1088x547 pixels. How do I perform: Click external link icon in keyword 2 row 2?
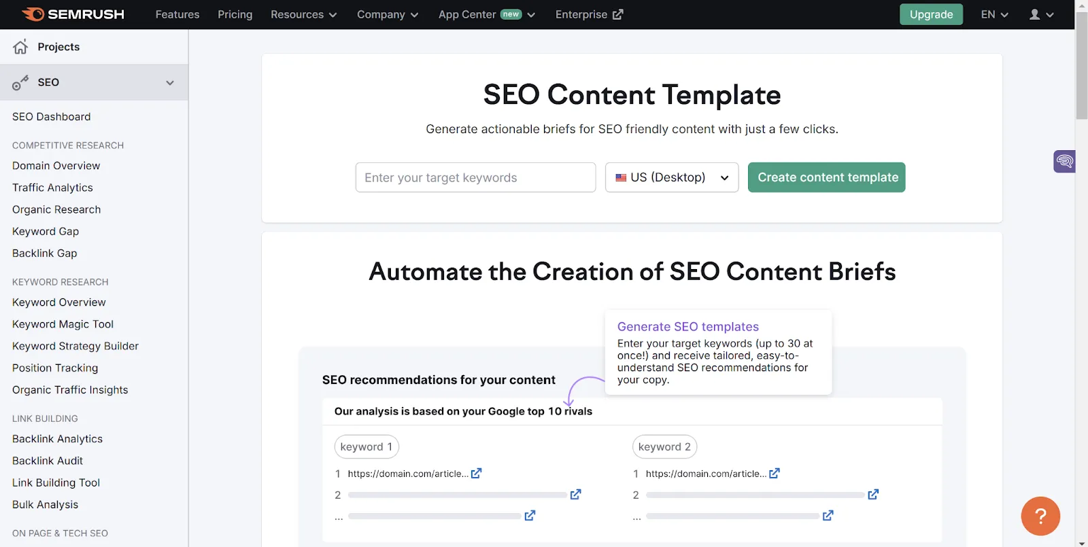point(874,494)
